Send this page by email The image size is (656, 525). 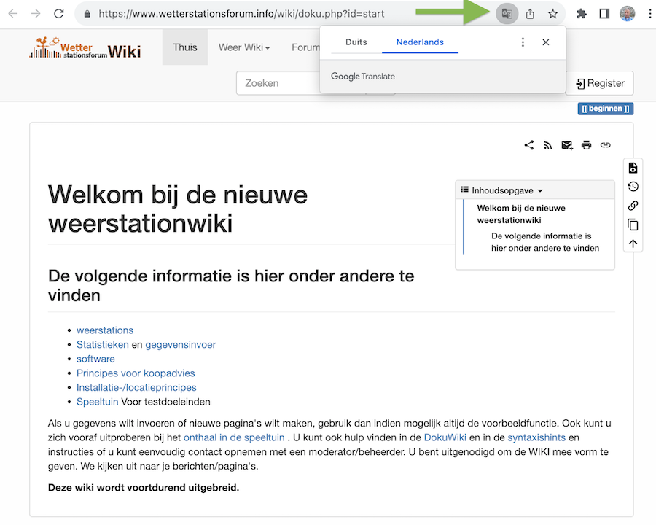pyautogui.click(x=566, y=144)
